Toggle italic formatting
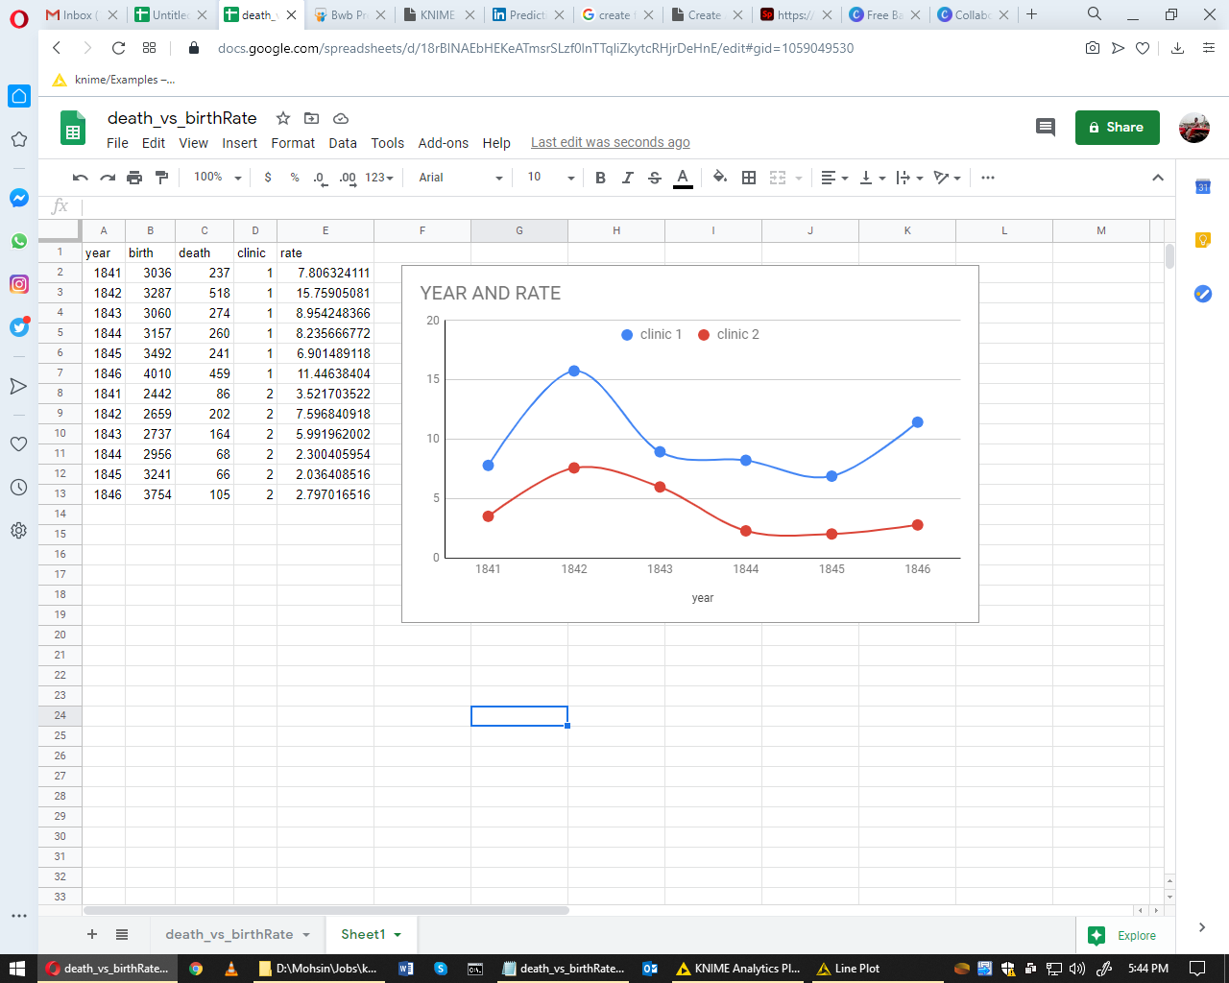Screen dimensions: 1229x983 627,178
